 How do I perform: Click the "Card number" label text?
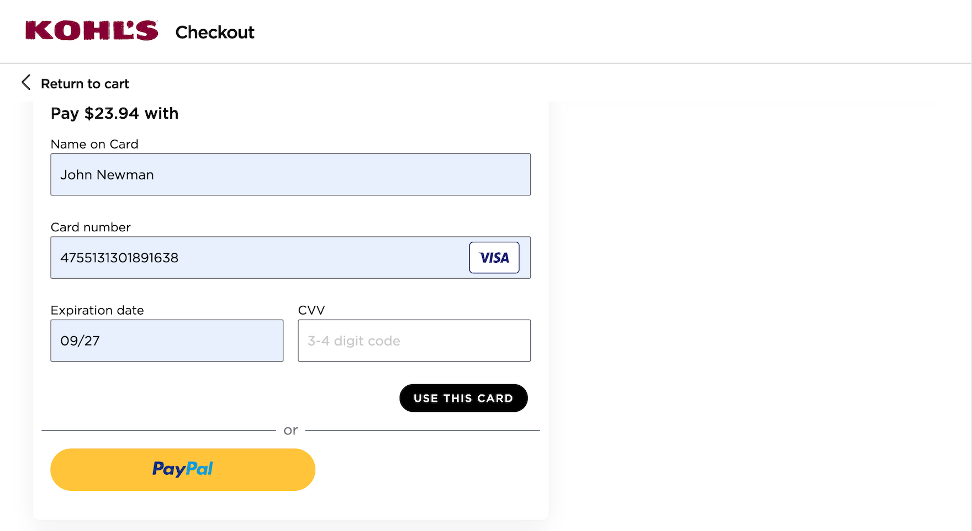pyautogui.click(x=91, y=227)
